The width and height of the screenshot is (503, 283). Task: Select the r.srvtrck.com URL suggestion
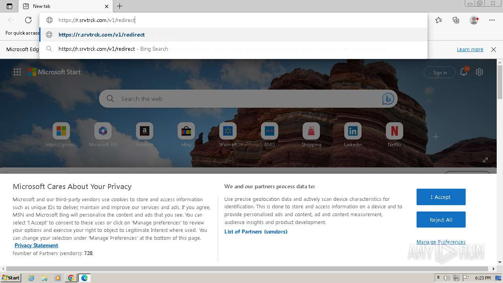(233, 35)
